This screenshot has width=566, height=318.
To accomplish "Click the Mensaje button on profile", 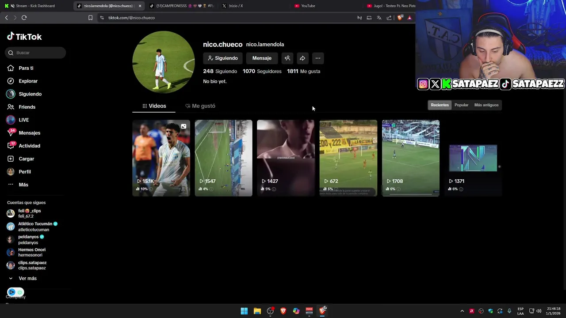I will click(262, 58).
